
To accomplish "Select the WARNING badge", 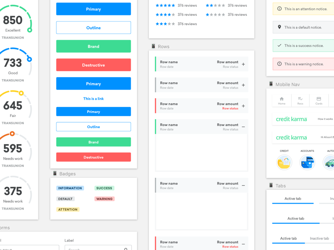I will tap(104, 199).
